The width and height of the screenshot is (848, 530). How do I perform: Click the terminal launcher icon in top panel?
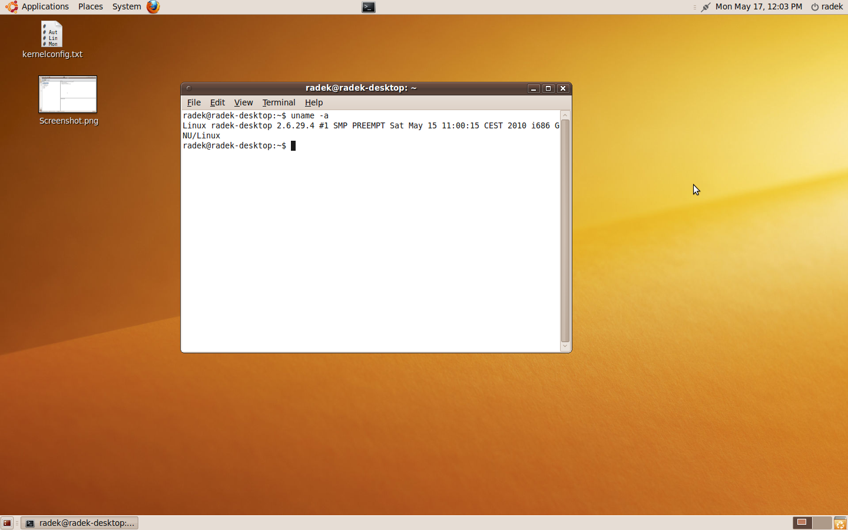369,7
